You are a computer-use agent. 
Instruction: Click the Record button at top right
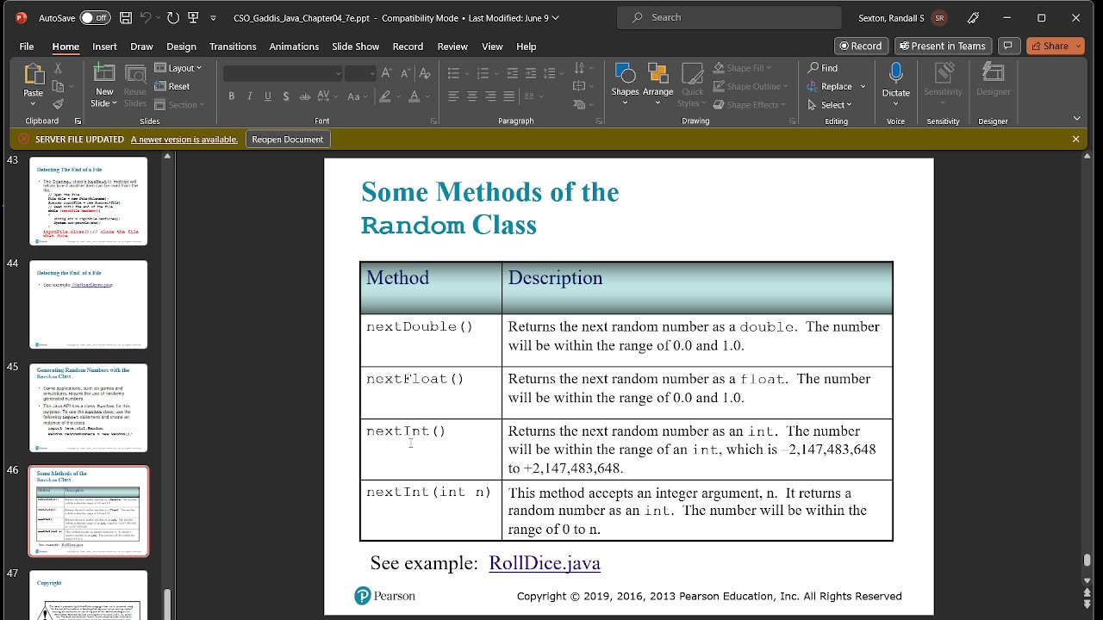pyautogui.click(x=862, y=46)
